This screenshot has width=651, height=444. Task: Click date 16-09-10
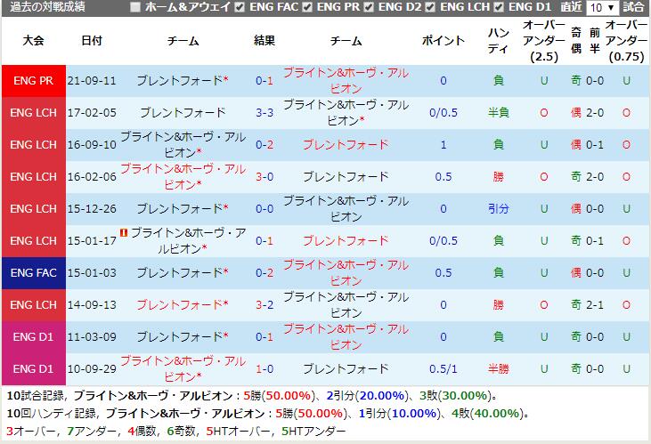92,144
